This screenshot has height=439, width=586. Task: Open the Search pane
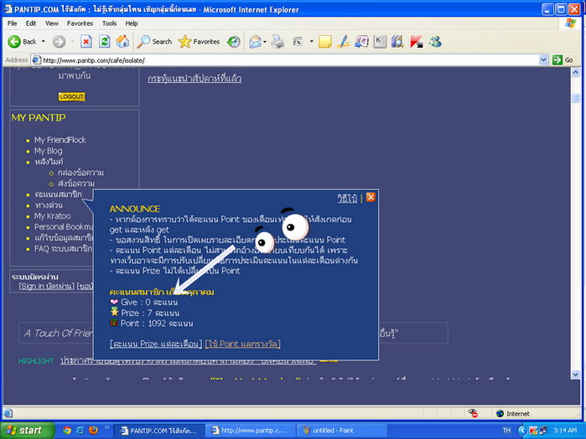click(x=154, y=42)
